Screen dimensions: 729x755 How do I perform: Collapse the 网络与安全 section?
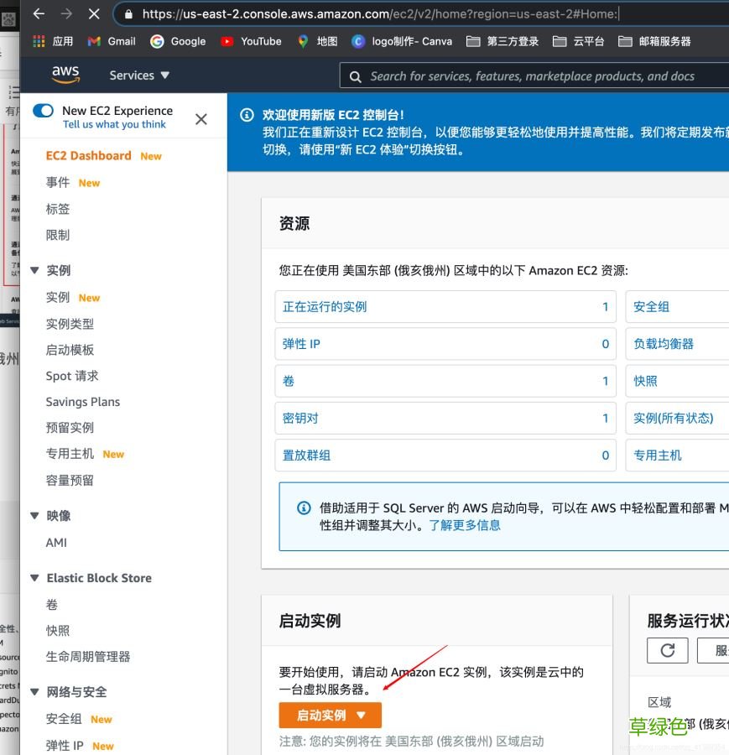click(34, 692)
